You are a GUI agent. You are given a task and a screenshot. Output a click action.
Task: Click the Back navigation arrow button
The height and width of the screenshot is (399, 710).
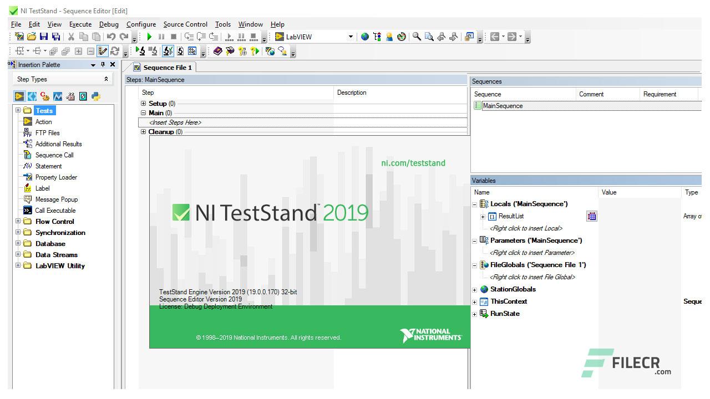[x=495, y=37]
